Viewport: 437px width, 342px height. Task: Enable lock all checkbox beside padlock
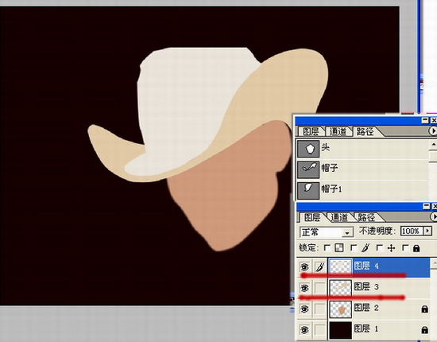click(405, 247)
